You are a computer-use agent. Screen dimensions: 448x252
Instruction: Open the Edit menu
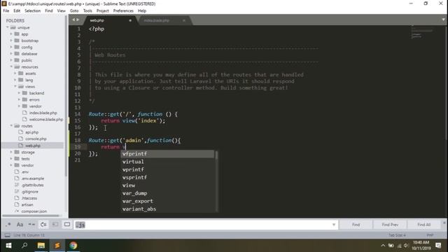coord(17,10)
